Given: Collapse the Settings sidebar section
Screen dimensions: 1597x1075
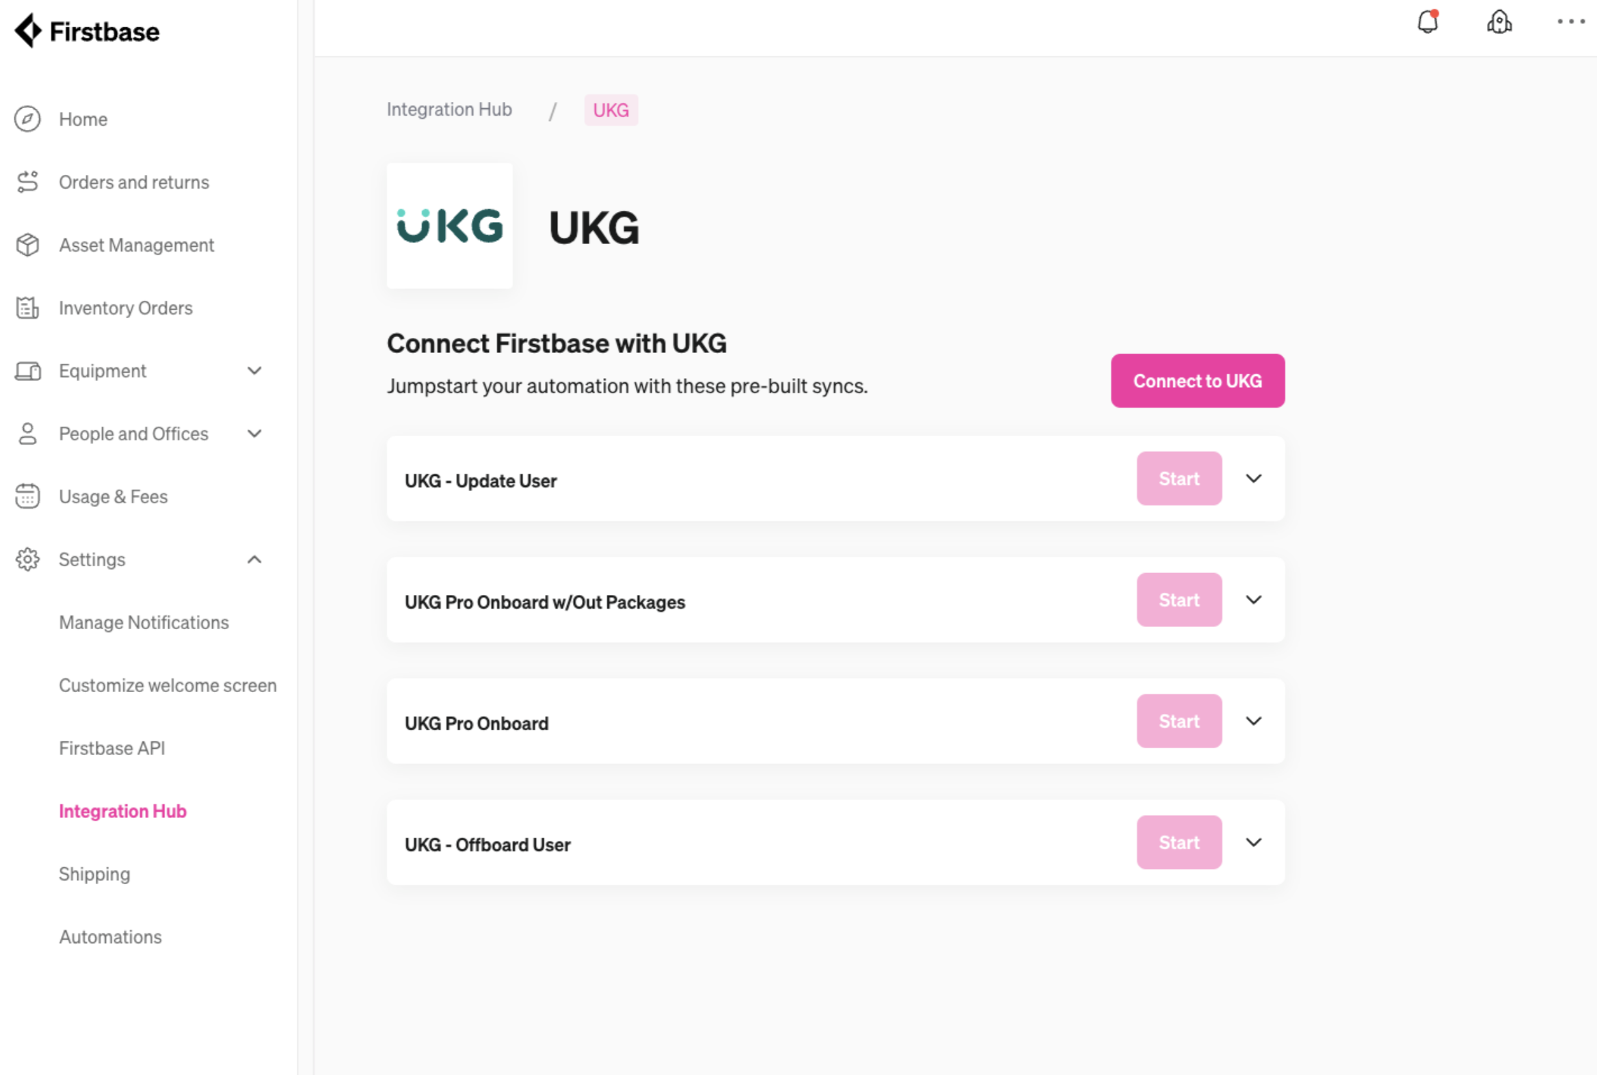Looking at the screenshot, I should pos(254,559).
